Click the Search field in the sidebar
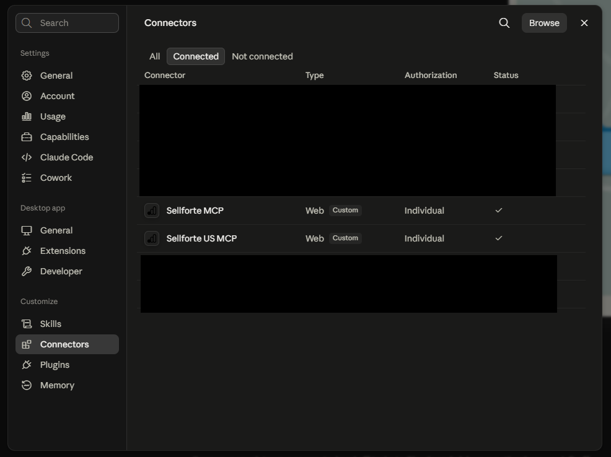Viewport: 611px width, 457px height. (x=67, y=23)
